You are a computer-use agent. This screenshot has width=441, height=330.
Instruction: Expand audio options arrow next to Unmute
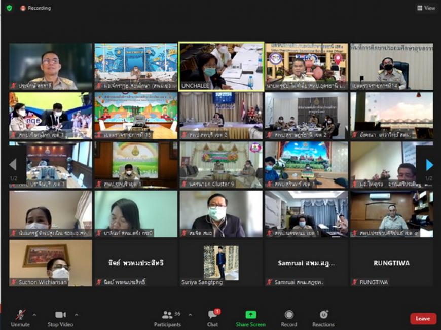(x=34, y=315)
